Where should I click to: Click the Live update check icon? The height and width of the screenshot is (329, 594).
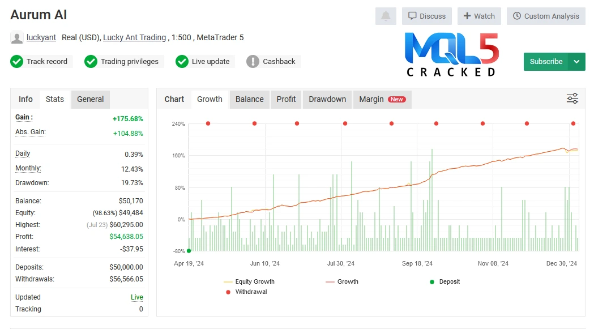pos(182,61)
